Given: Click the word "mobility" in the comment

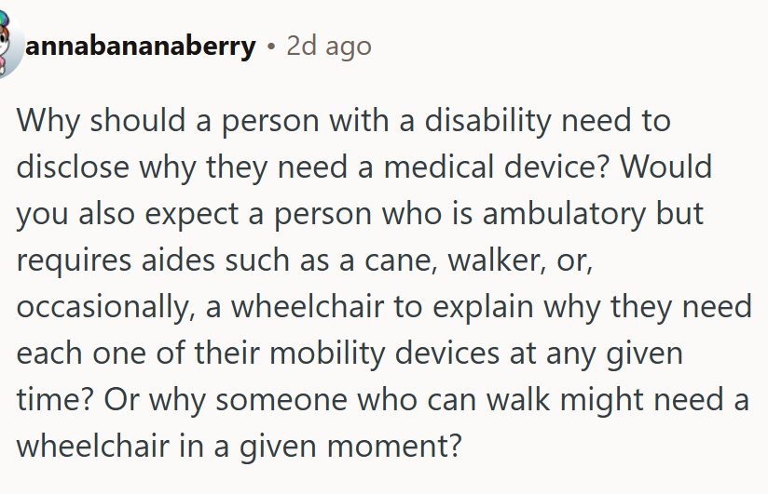Looking at the screenshot, I should [327, 354].
